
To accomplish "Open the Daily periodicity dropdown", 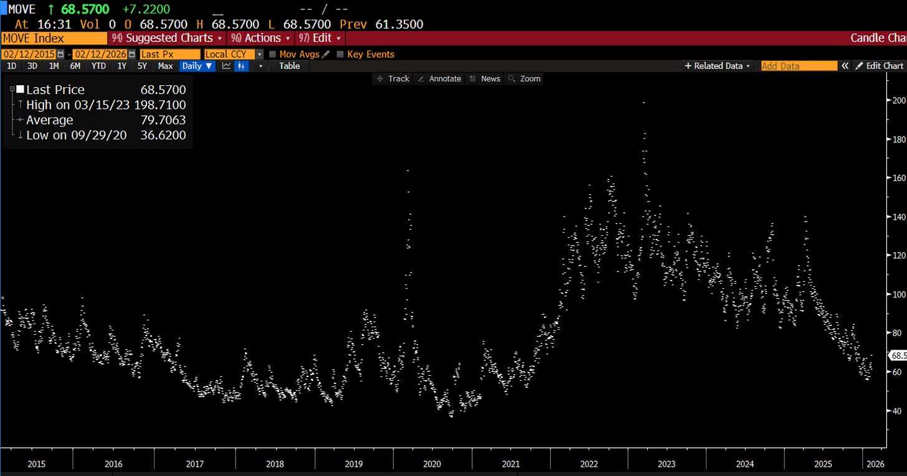I will (197, 66).
